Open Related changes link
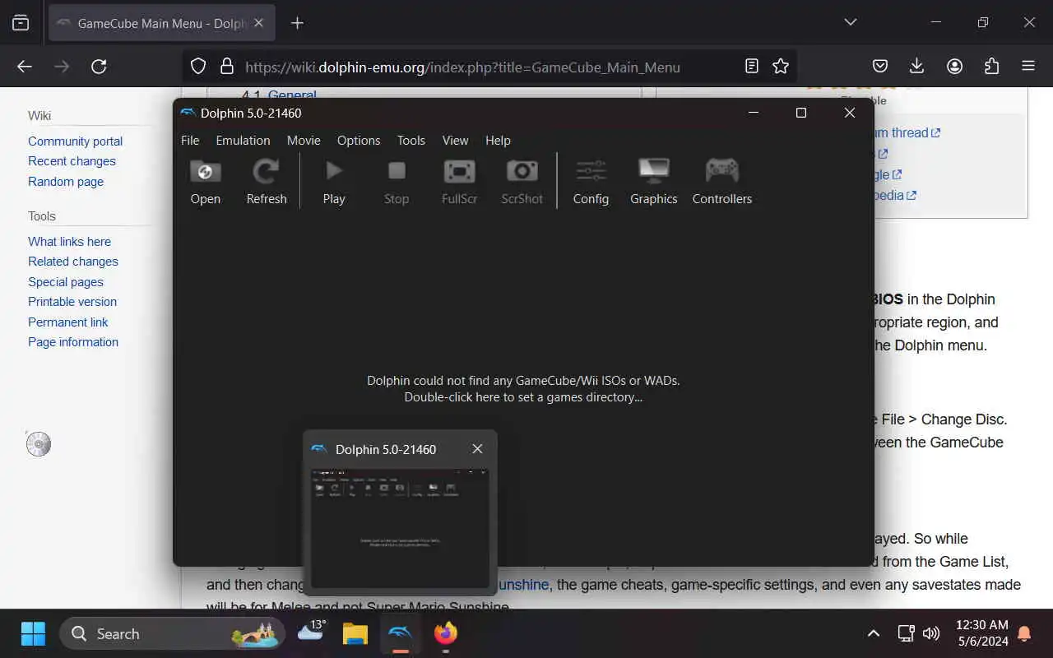1053x658 pixels. click(x=73, y=262)
